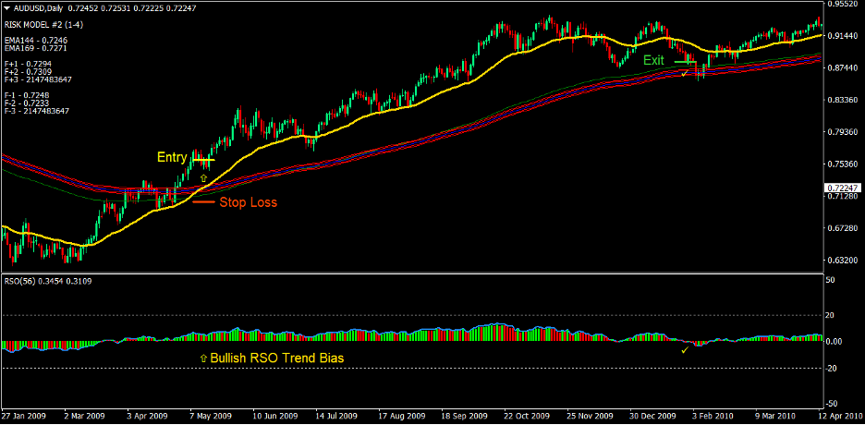The width and height of the screenshot is (865, 425).
Task: Click the 22 Oct 2009 date label
Action: 526,416
